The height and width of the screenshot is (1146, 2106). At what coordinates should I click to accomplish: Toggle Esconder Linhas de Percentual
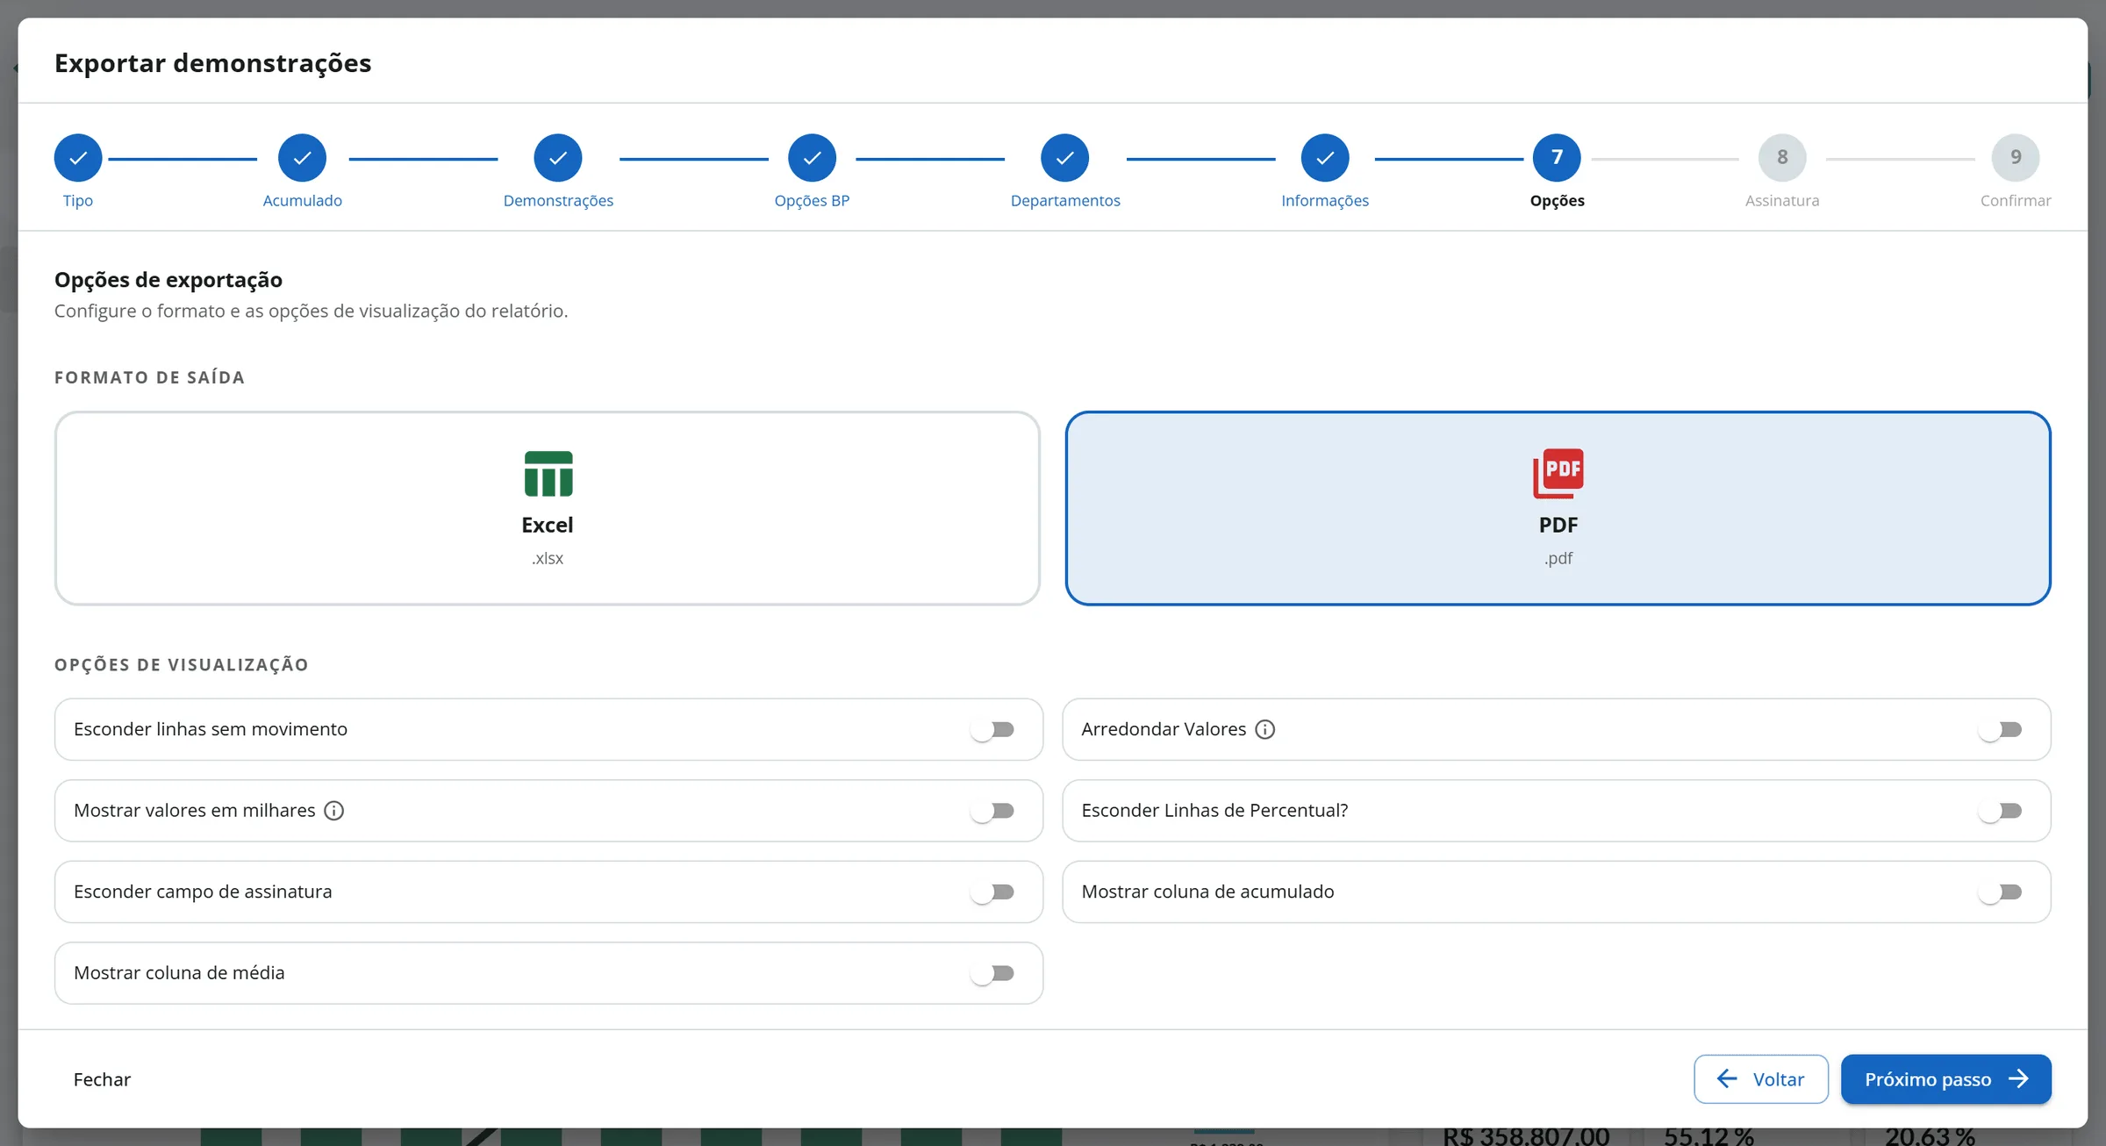pyautogui.click(x=2000, y=811)
